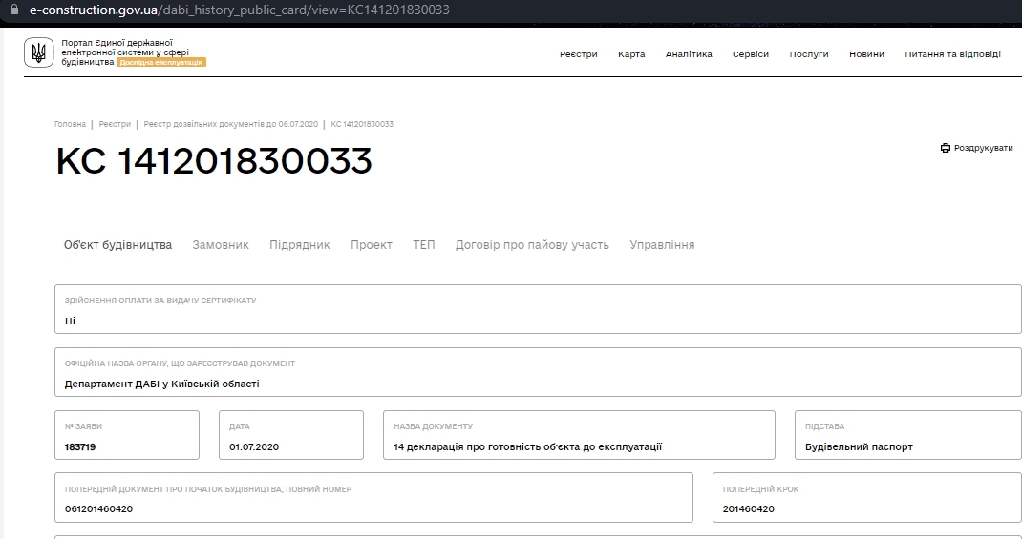
Task: Open the Послуги menu item
Action: tap(809, 54)
